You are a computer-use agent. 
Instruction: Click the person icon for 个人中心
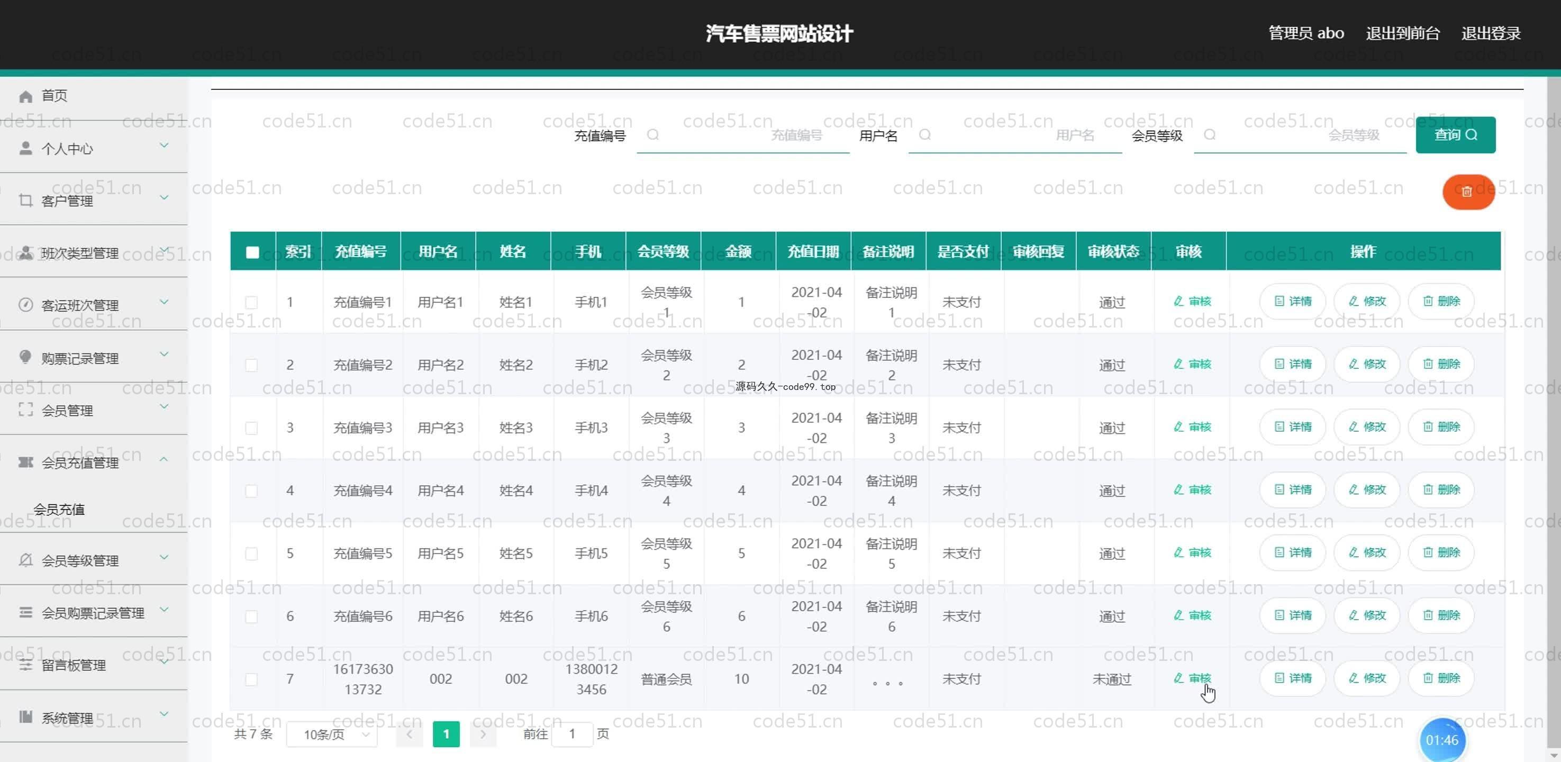[x=25, y=148]
